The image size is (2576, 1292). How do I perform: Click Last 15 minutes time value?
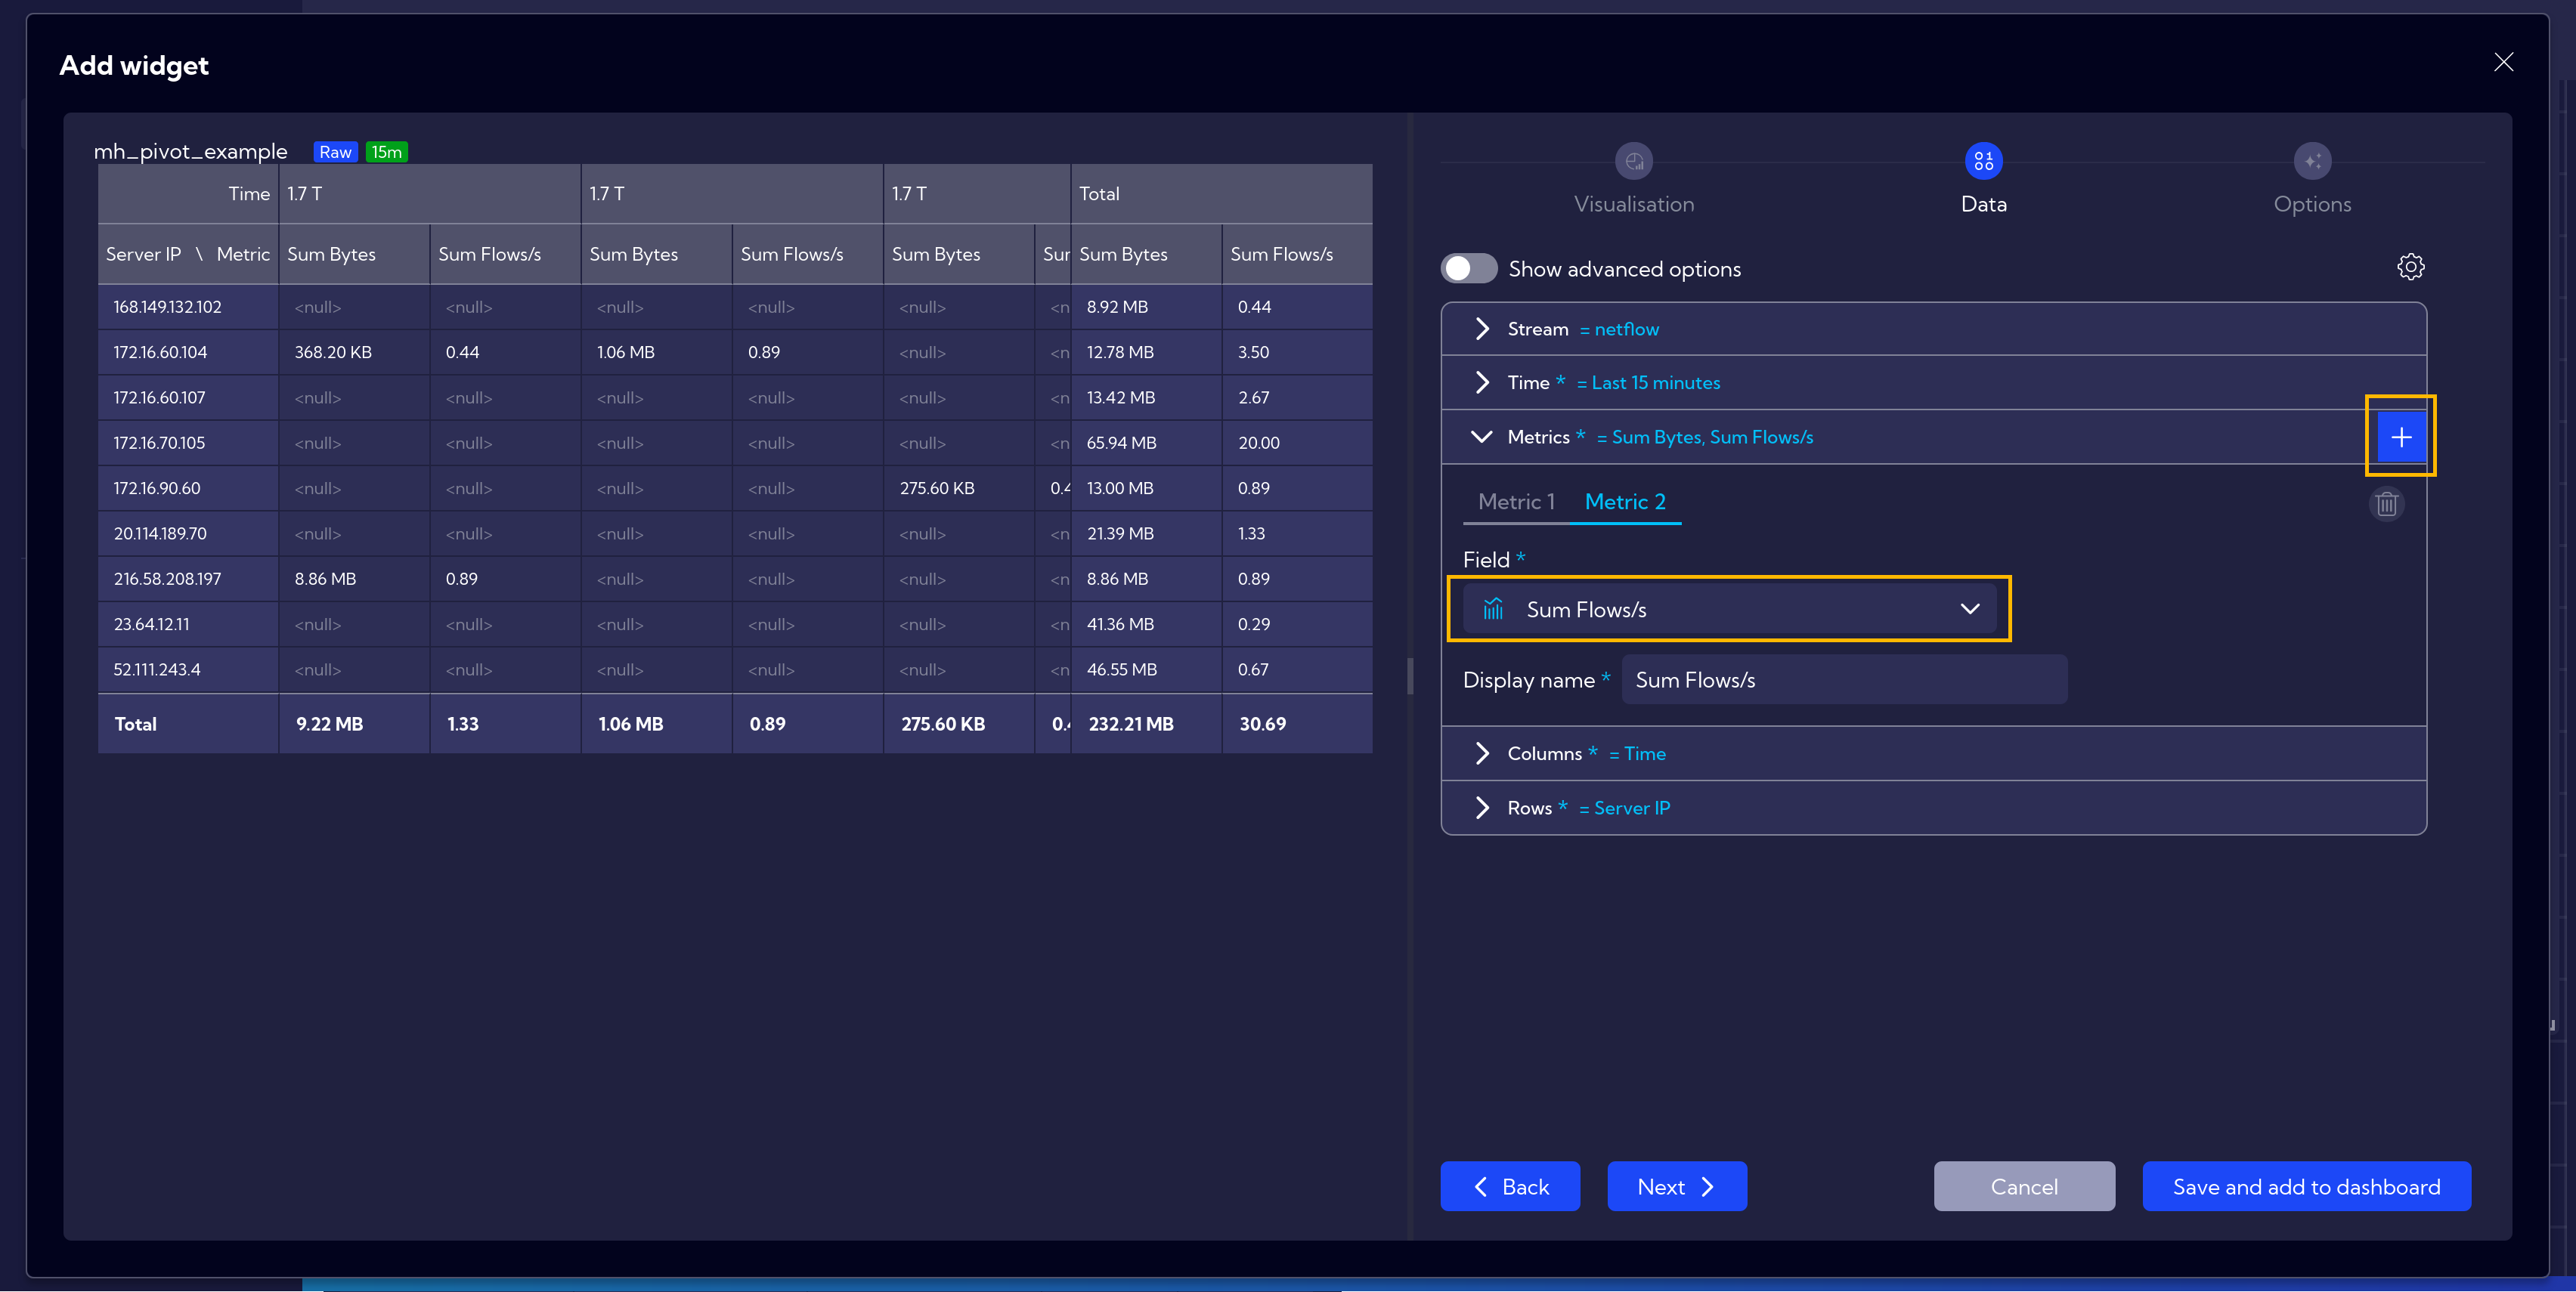point(1655,383)
